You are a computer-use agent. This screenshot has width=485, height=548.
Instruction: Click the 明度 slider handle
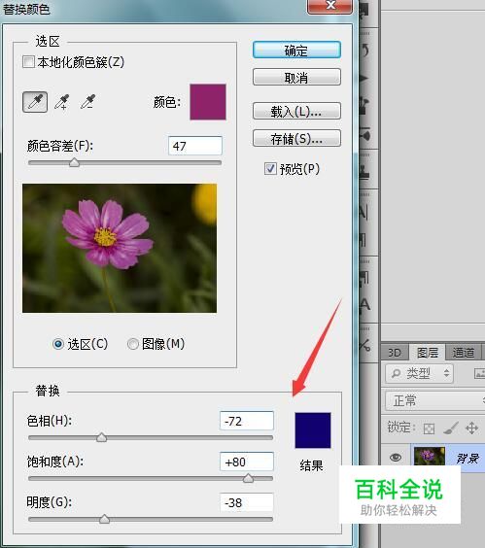tap(104, 519)
